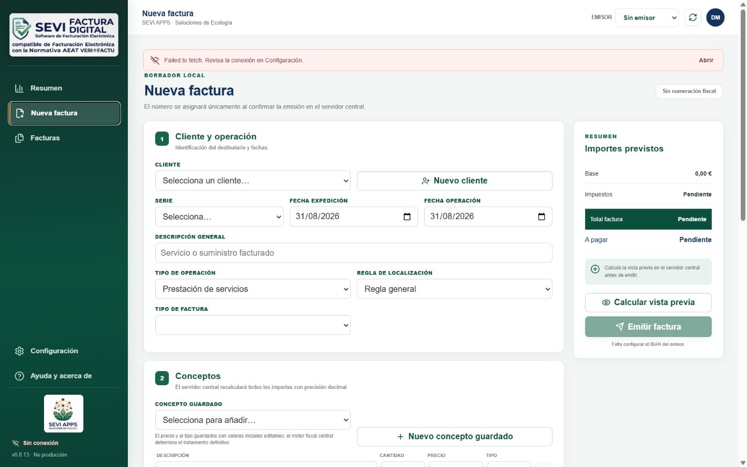Click the 'Cliente y operación' section heading

216,137
